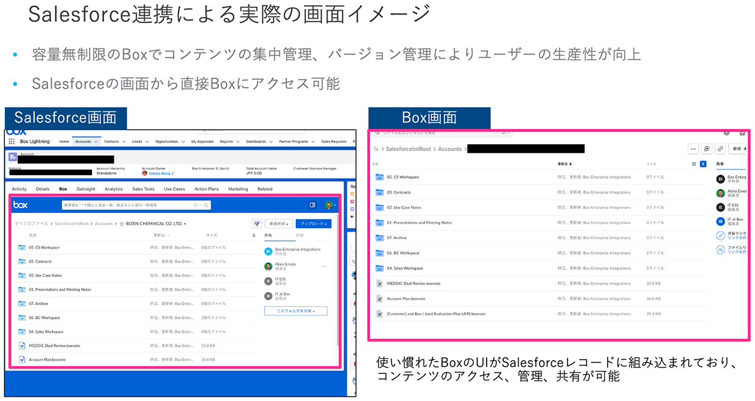Open the アップロード dropdown button
Screen dimensions: 755x401
pos(314,224)
